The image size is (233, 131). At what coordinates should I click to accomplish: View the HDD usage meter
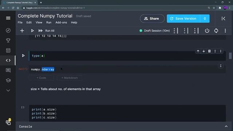176,31
